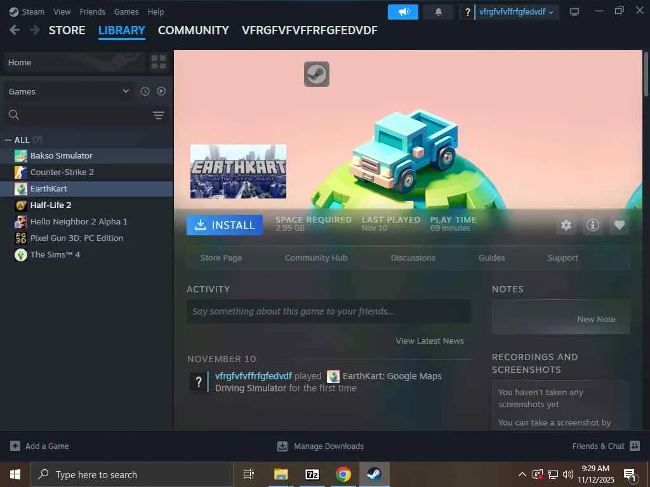Open vfrgfvfvffrfgfedvdf profile link in activity

tap(253, 376)
